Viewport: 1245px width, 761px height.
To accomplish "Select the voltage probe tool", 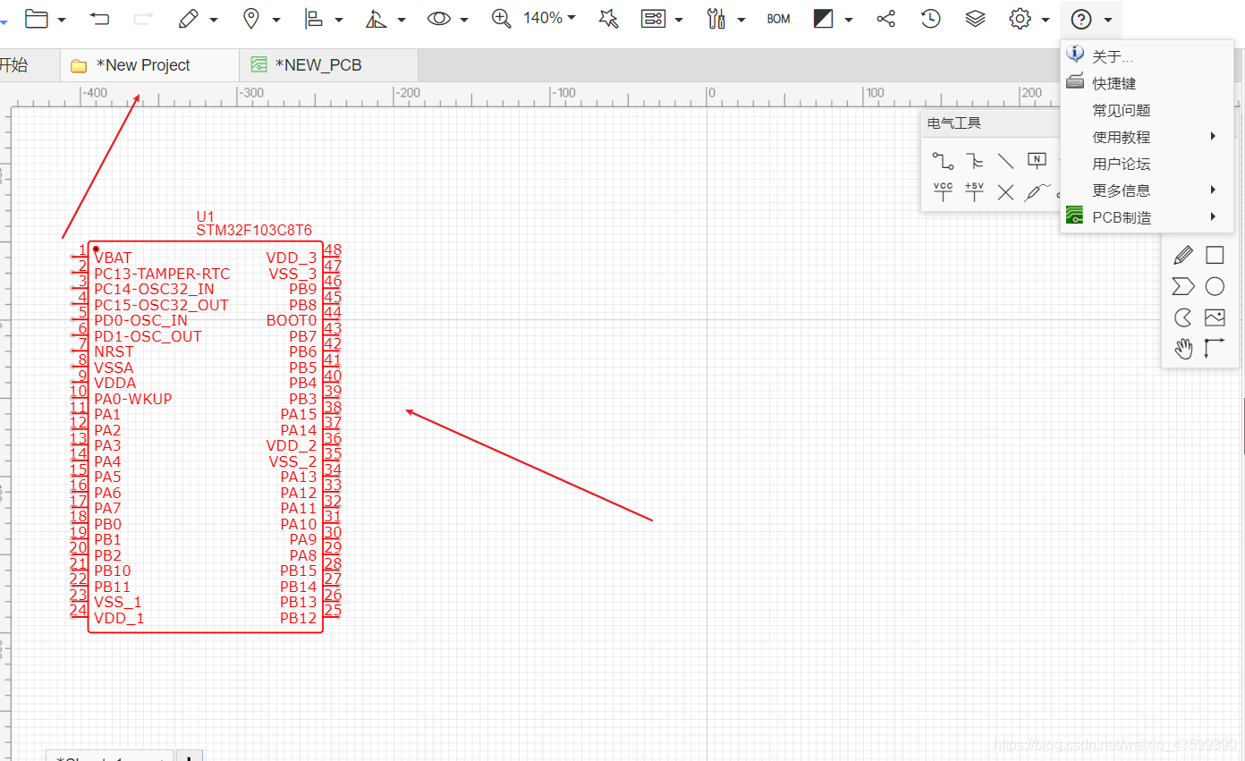I will pos(1037,192).
